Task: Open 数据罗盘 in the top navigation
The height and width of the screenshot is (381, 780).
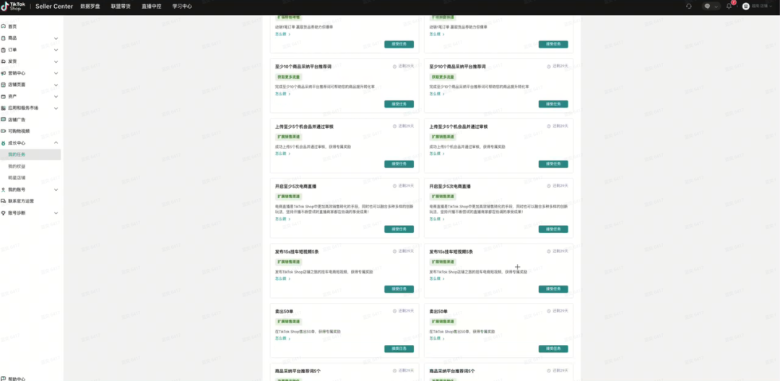Action: tap(90, 6)
